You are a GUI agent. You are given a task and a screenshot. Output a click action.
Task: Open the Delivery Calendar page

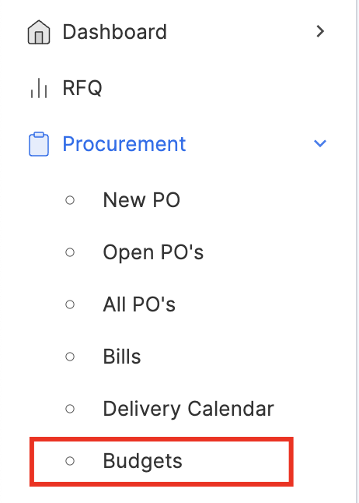point(188,409)
